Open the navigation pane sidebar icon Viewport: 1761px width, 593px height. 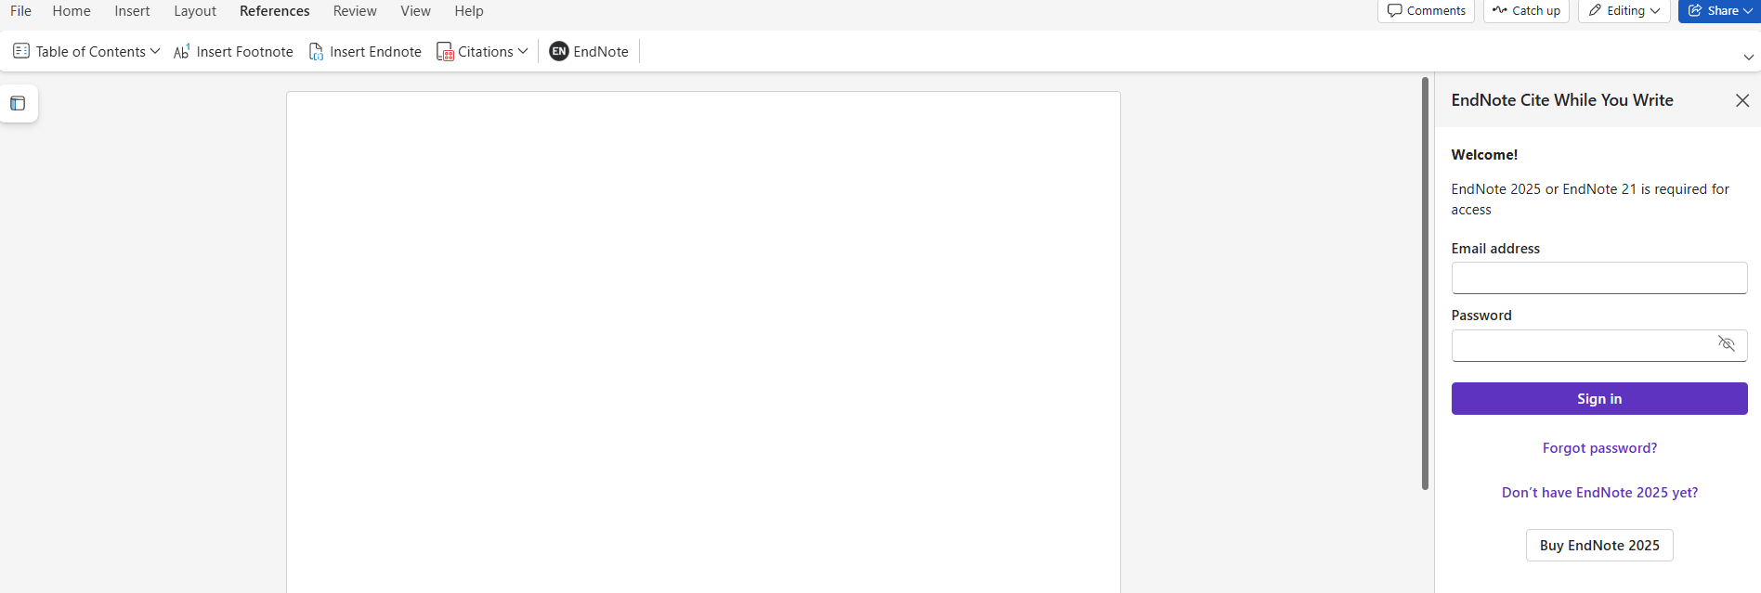click(18, 103)
